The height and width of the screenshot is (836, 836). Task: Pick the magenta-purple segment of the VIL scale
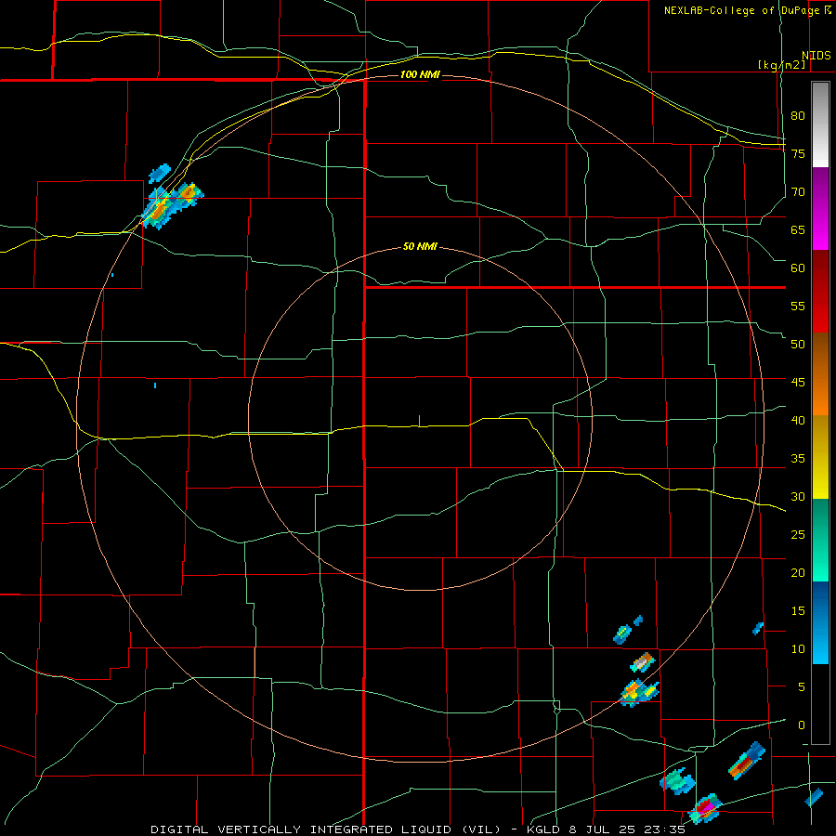(x=820, y=209)
